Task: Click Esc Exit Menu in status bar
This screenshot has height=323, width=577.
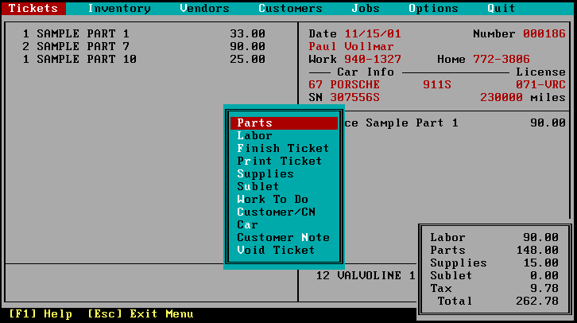Action: tap(141, 314)
